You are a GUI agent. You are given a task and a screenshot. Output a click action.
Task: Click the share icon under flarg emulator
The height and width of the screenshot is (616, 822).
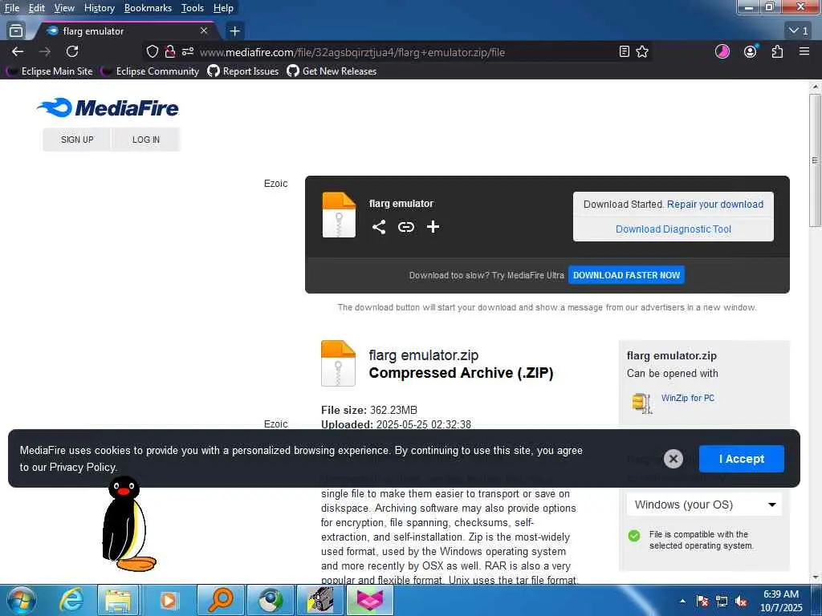coord(379,227)
